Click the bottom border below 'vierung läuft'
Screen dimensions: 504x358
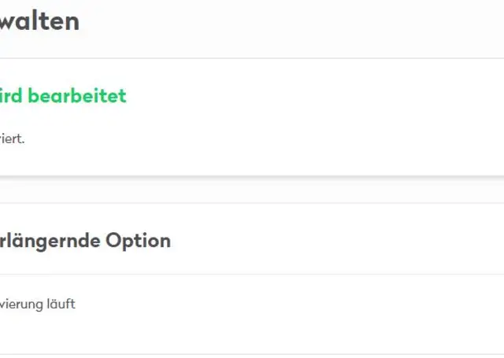(252, 353)
